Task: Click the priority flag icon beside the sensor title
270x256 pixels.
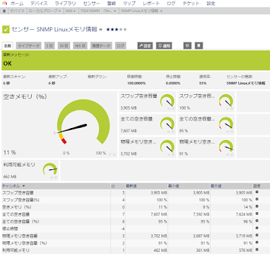Action: (101, 30)
